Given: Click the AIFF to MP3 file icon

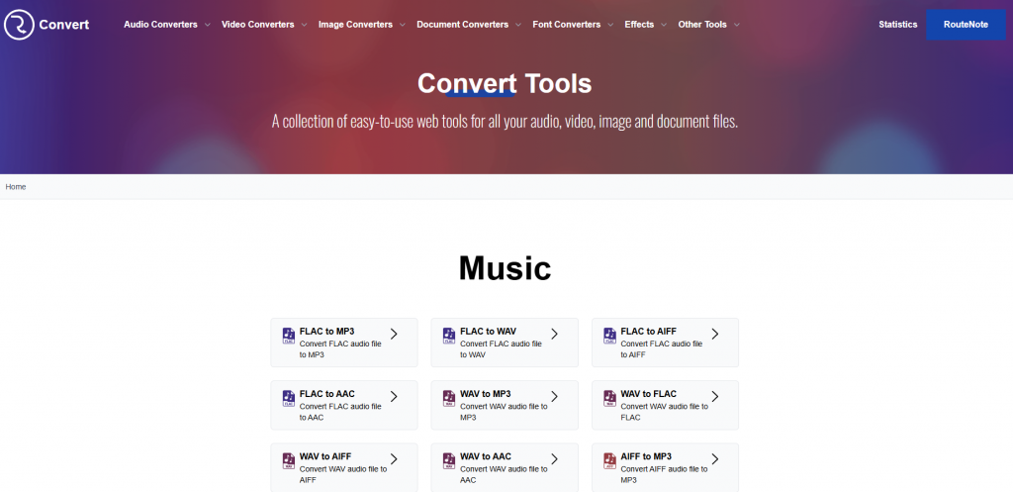Looking at the screenshot, I should (608, 460).
